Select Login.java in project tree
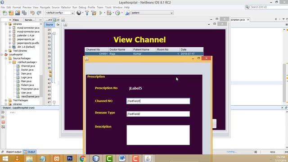Image resolution: width=288 pixels, height=162 pixels. tap(27, 77)
